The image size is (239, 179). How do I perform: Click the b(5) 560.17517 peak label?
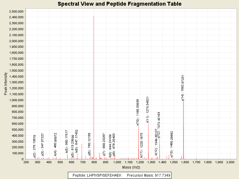67,141
